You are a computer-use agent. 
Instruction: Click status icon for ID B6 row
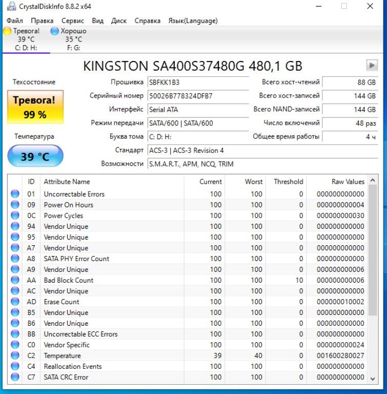pyautogui.click(x=15, y=323)
